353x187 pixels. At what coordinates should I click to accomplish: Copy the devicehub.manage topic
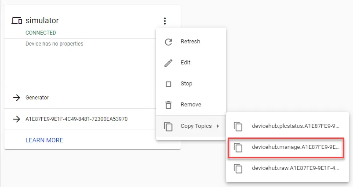tap(287, 147)
